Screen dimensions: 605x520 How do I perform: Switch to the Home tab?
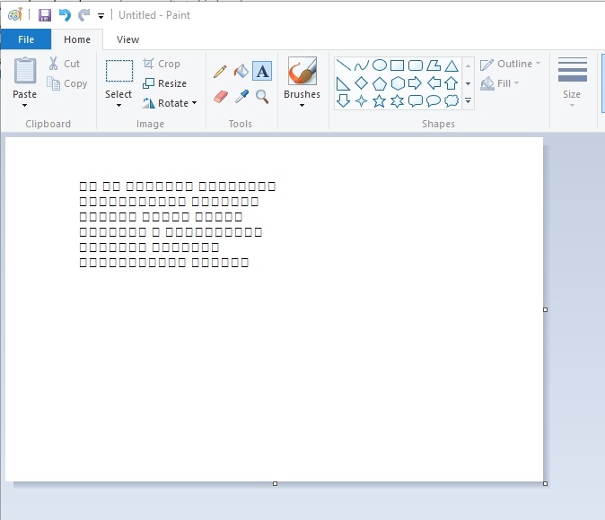(77, 39)
